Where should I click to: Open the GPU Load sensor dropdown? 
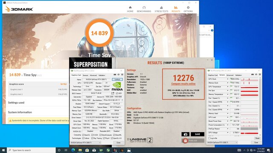pos(227,117)
